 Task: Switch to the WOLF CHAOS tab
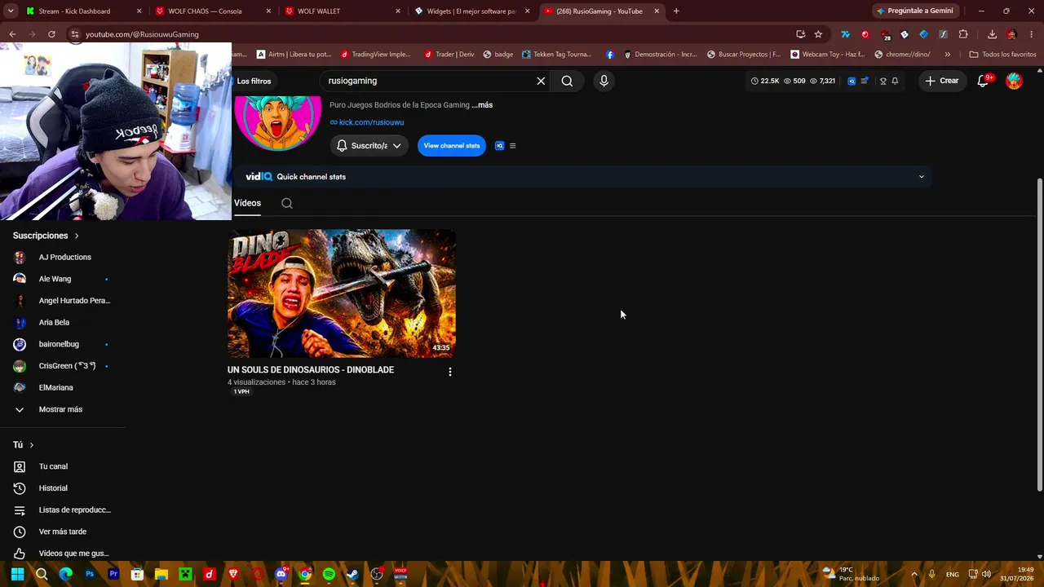tap(214, 11)
